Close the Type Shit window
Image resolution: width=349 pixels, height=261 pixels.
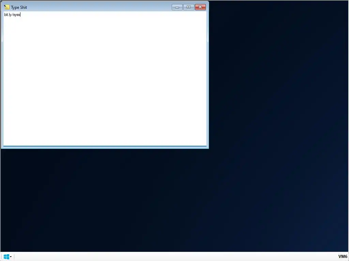pyautogui.click(x=200, y=7)
